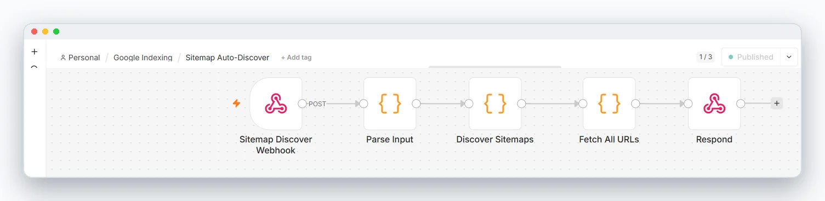Click the sidebar plus icon
Viewport: 825px width, 201px height.
35,51
